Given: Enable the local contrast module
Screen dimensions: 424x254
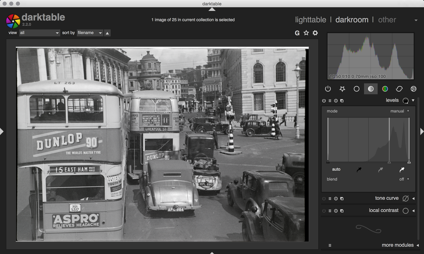Looking at the screenshot, I should (324, 211).
